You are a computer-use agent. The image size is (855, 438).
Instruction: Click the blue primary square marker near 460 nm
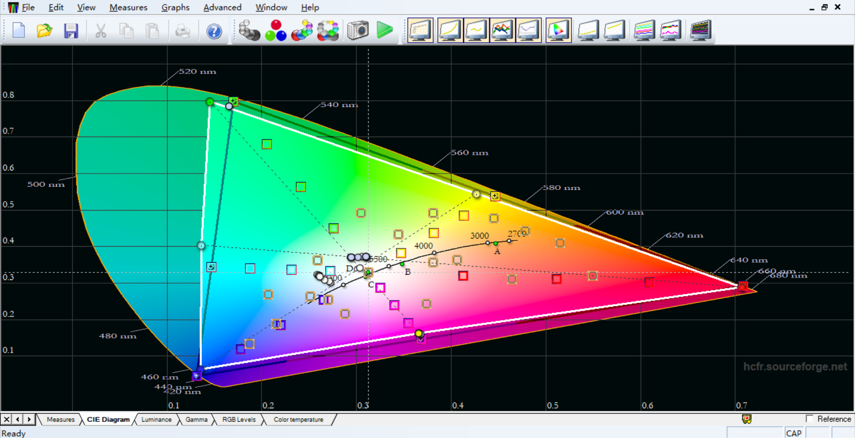click(x=196, y=376)
